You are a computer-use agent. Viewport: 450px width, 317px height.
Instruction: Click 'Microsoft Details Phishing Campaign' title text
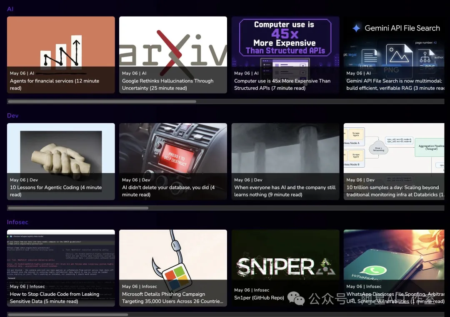tap(172, 297)
